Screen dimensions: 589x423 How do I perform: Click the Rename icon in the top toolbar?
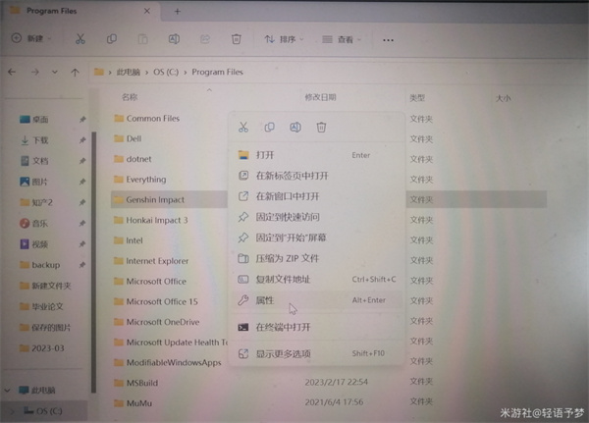click(x=174, y=38)
